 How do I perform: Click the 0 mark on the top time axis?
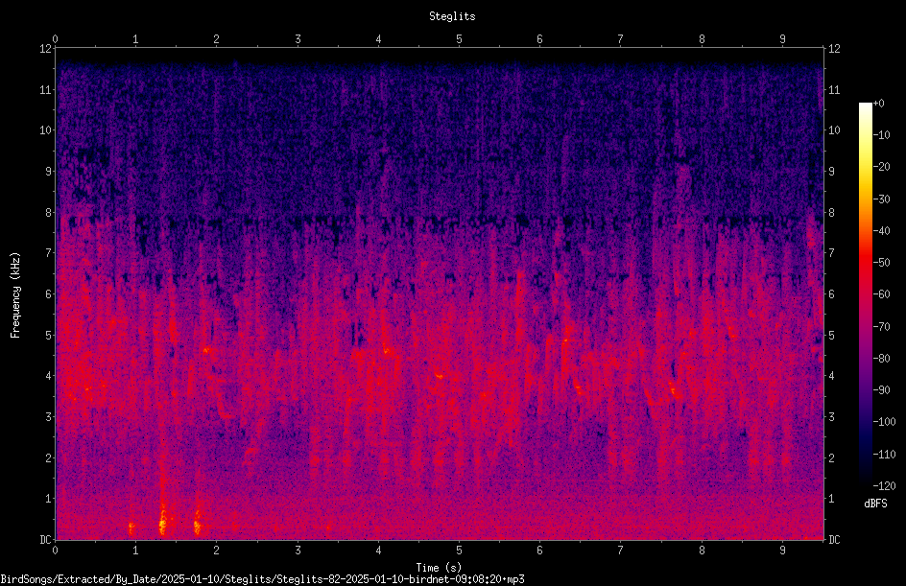(55, 39)
